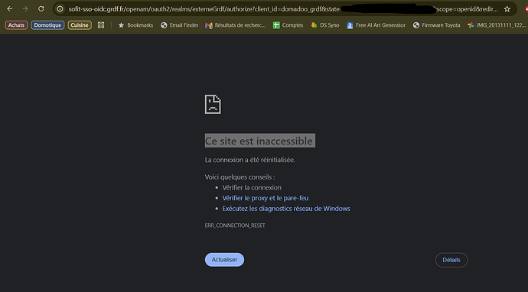Open the Résultats de recherche Gmail bookmark

pos(236,25)
